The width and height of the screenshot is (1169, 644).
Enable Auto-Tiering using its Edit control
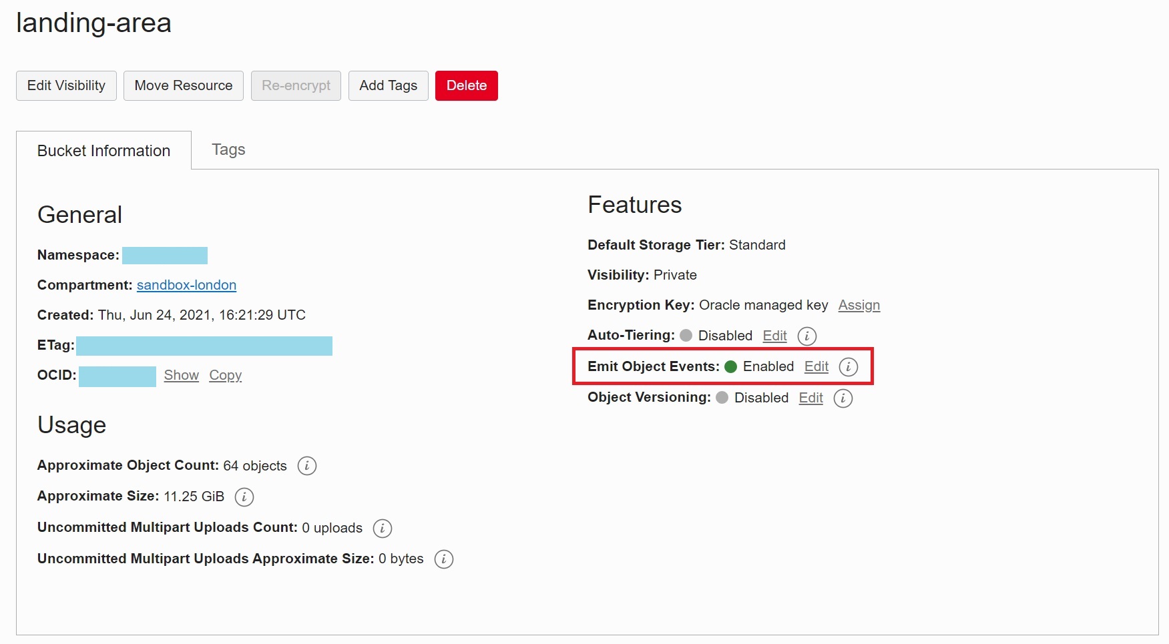point(774,336)
